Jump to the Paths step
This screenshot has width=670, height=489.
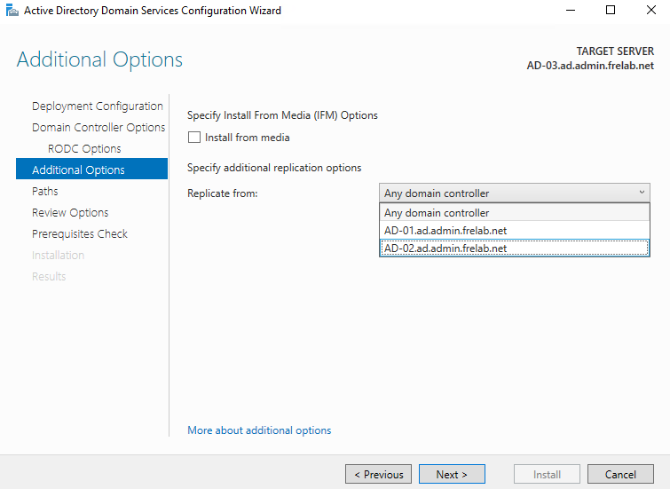tap(45, 192)
